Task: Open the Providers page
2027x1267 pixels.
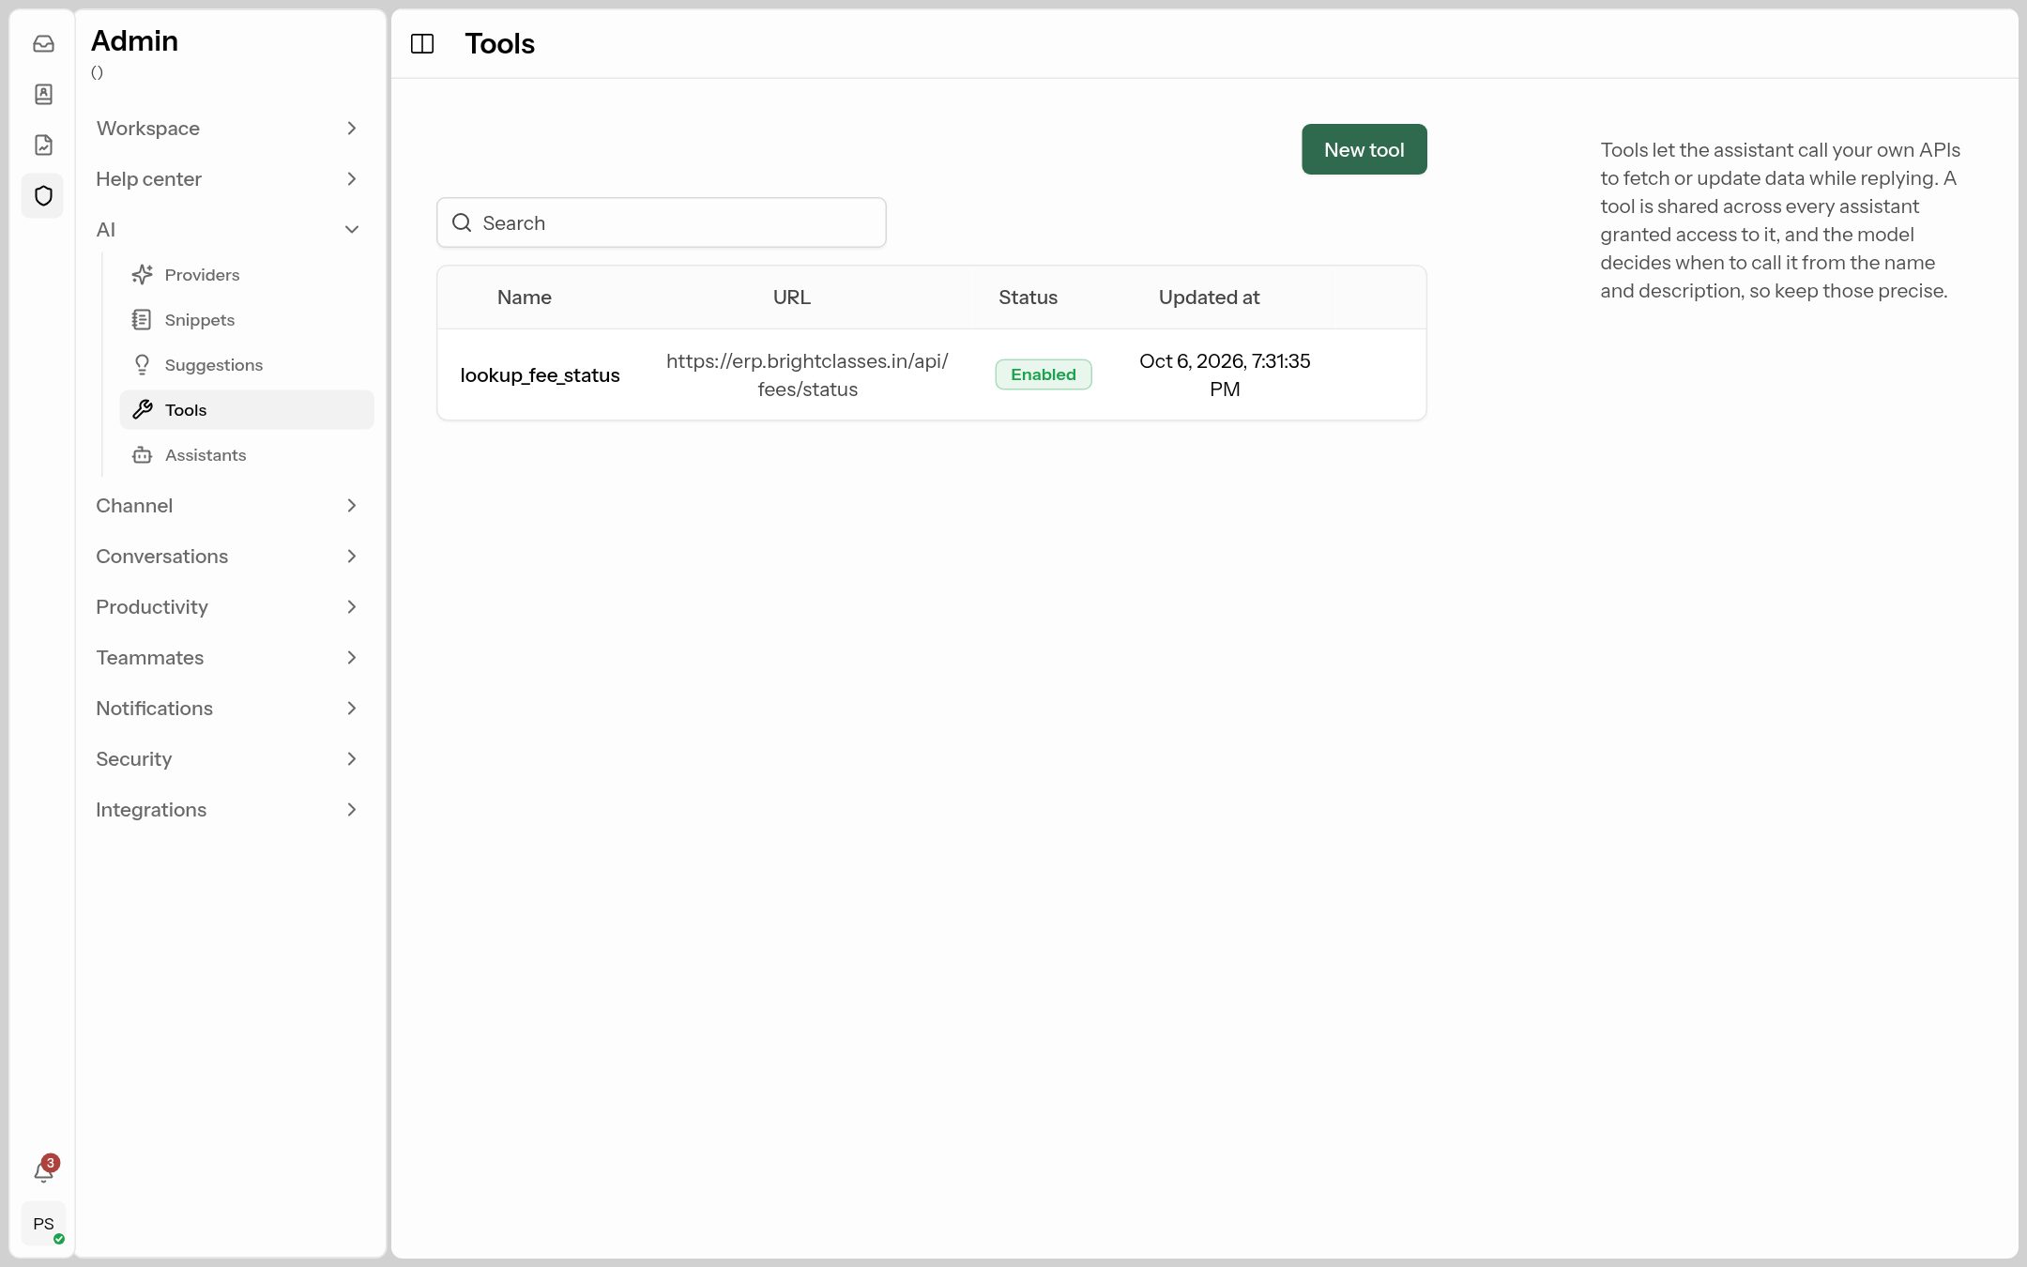Action: [x=247, y=274]
